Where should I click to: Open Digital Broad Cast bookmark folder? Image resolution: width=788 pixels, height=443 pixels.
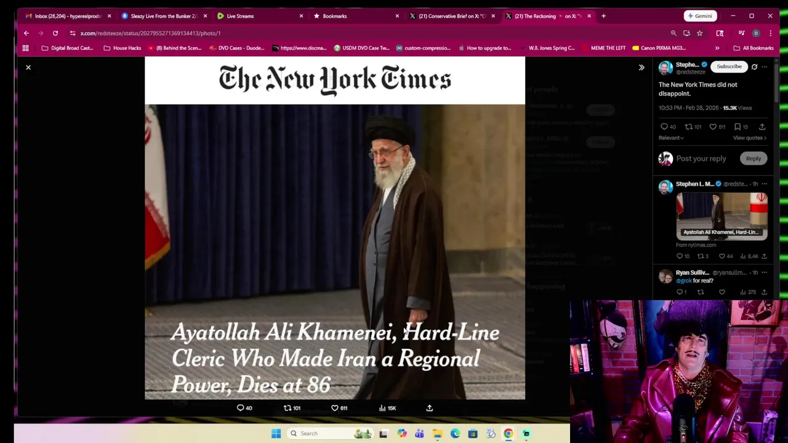point(67,48)
